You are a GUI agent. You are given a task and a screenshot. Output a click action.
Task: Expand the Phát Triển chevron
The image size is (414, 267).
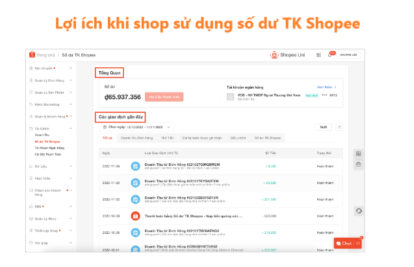tap(71, 178)
